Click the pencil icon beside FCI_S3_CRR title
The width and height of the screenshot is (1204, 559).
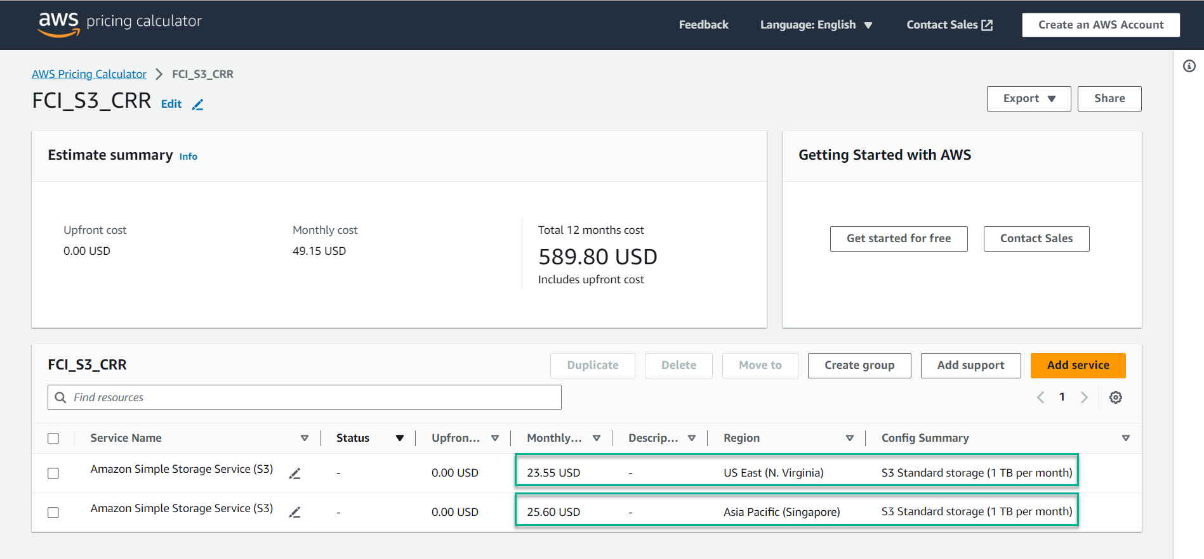198,105
